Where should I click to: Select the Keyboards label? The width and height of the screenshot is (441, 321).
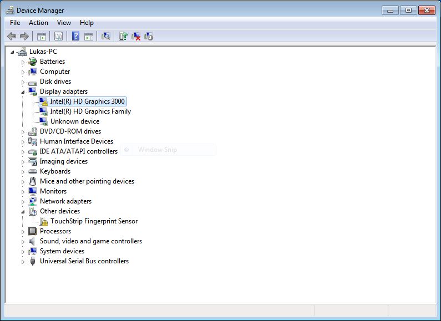pos(55,171)
